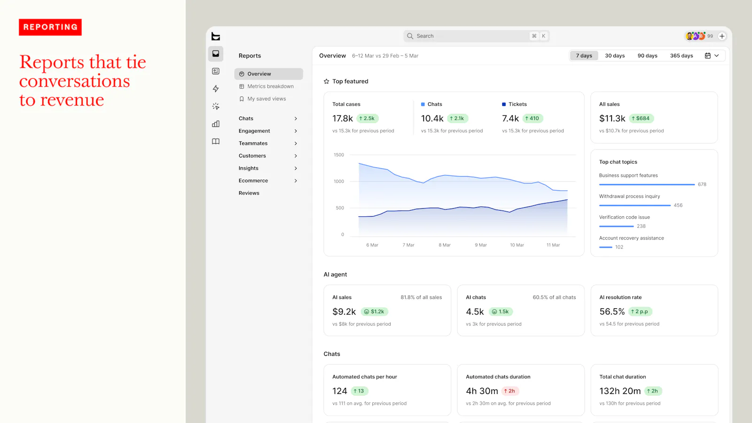The width and height of the screenshot is (752, 423).
Task: Click the 99 count next to avatars
Action: point(710,36)
